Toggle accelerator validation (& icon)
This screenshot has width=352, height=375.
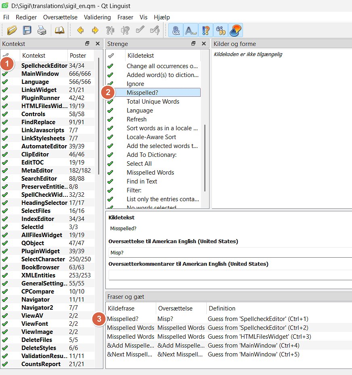pyautogui.click(x=176, y=30)
